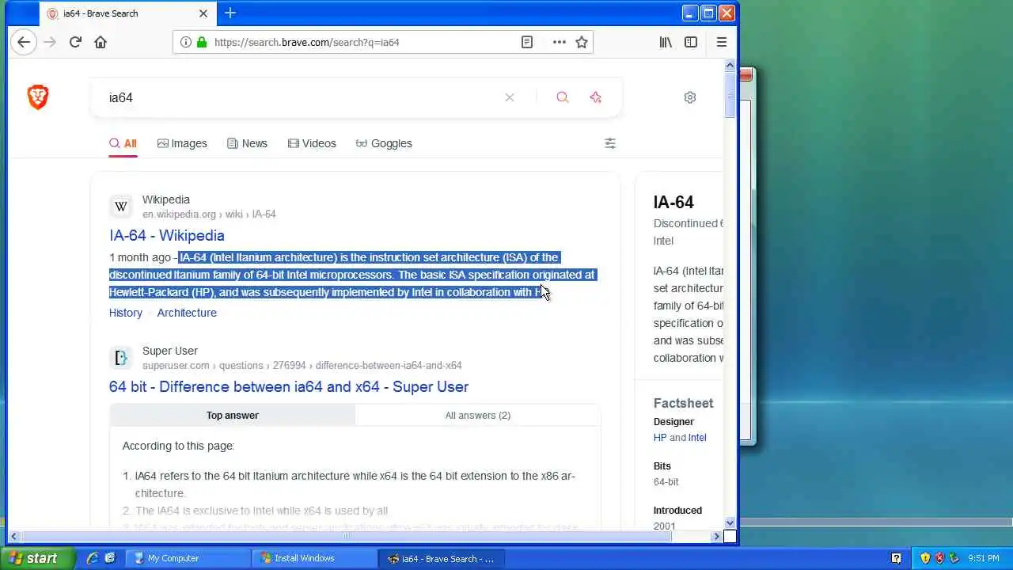Click ia64 Brave Search taskbar button
The width and height of the screenshot is (1013, 570).
coord(441,558)
